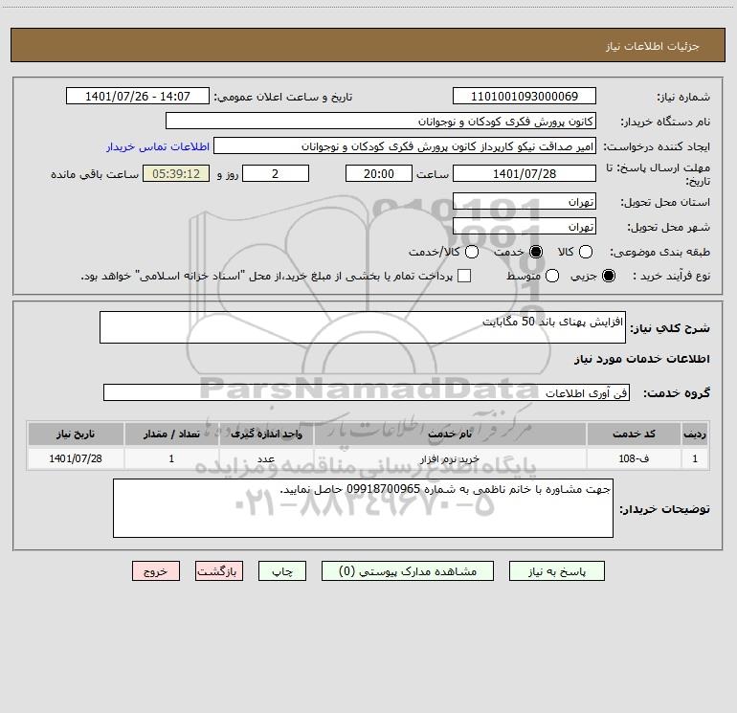The image size is (737, 713).
Task: Click the شماره نیاز field 1101001093000069
Action: 525,97
